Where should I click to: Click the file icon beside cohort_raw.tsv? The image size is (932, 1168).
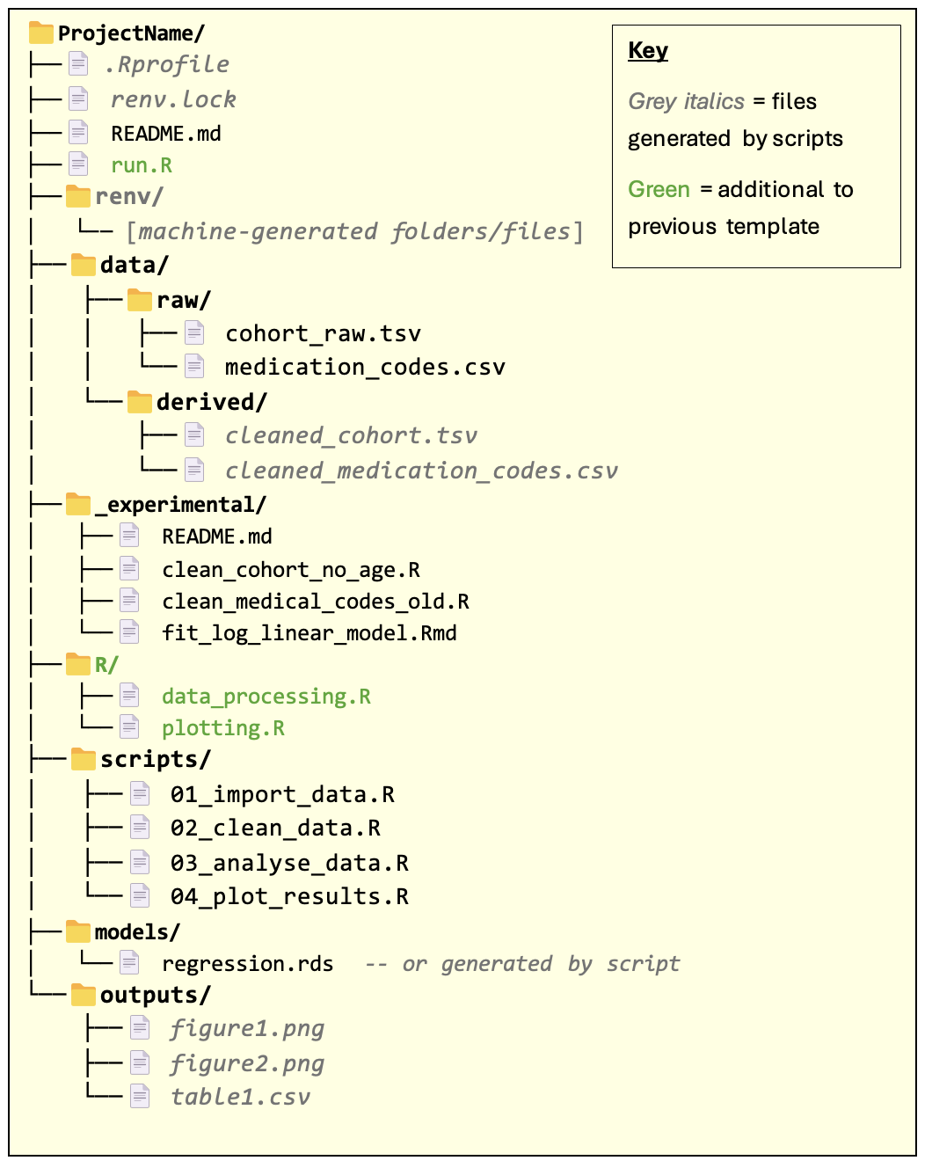[x=194, y=333]
